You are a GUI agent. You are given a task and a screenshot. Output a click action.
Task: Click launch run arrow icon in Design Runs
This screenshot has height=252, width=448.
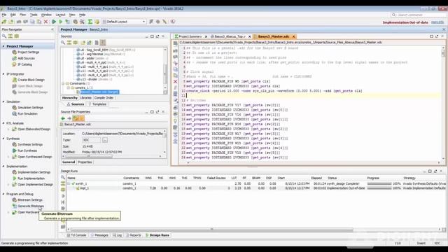(63, 196)
